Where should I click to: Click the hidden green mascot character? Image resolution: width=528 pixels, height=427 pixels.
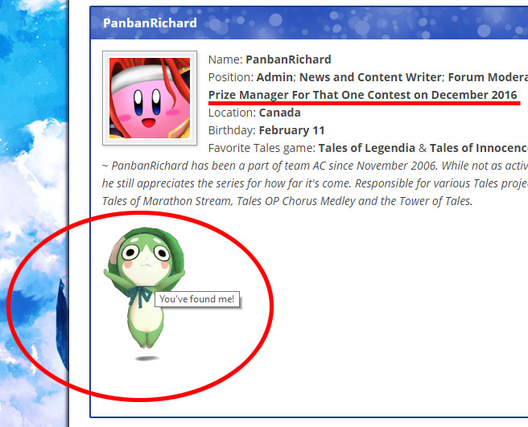click(x=144, y=288)
